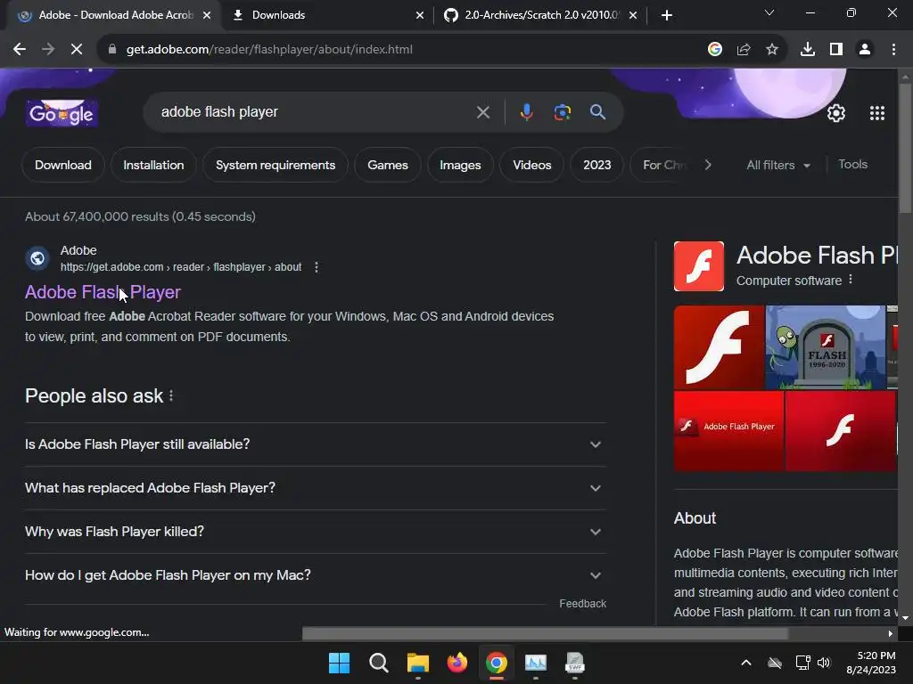Open File Explorer from taskbar
This screenshot has width=913, height=684.
click(x=418, y=663)
